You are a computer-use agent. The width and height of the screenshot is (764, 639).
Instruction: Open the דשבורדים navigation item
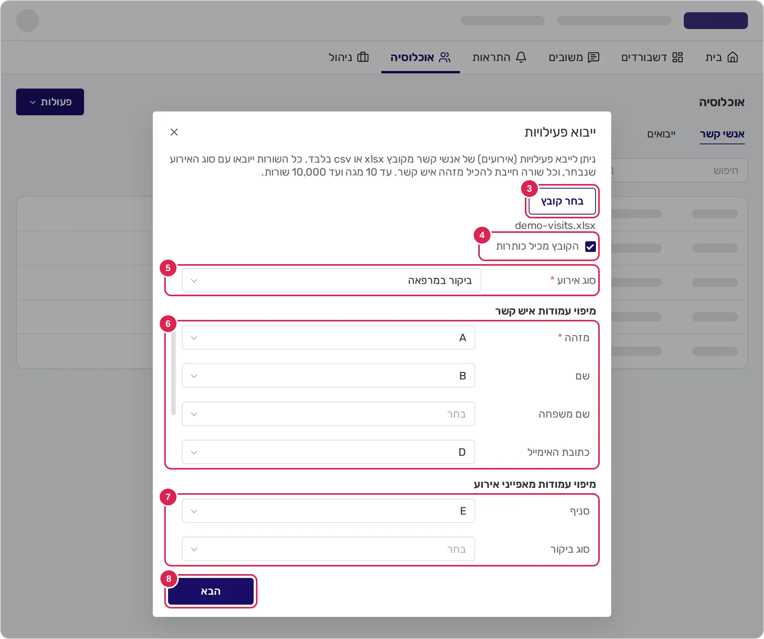click(x=652, y=57)
